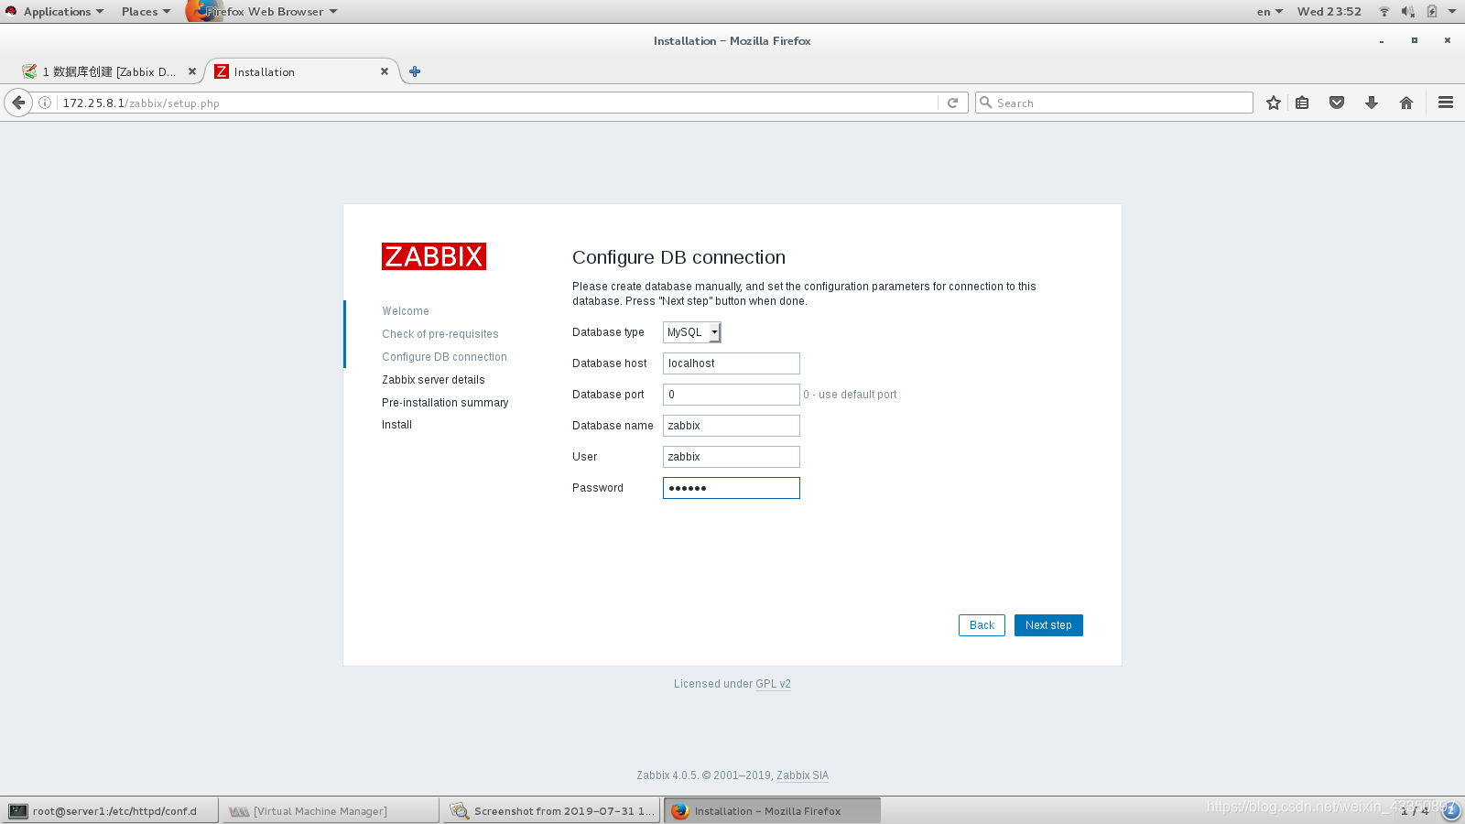Save page to Pocket icon
The width and height of the screenshot is (1465, 824).
click(1337, 103)
